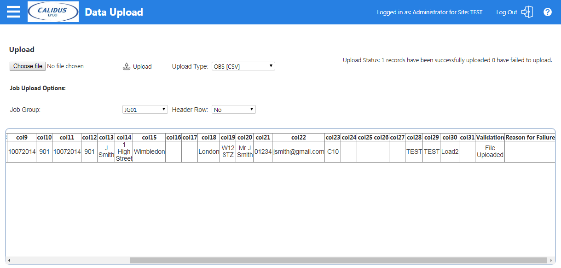Image resolution: width=561 pixels, height=268 pixels.
Task: Click the col10 column header
Action: click(44, 137)
